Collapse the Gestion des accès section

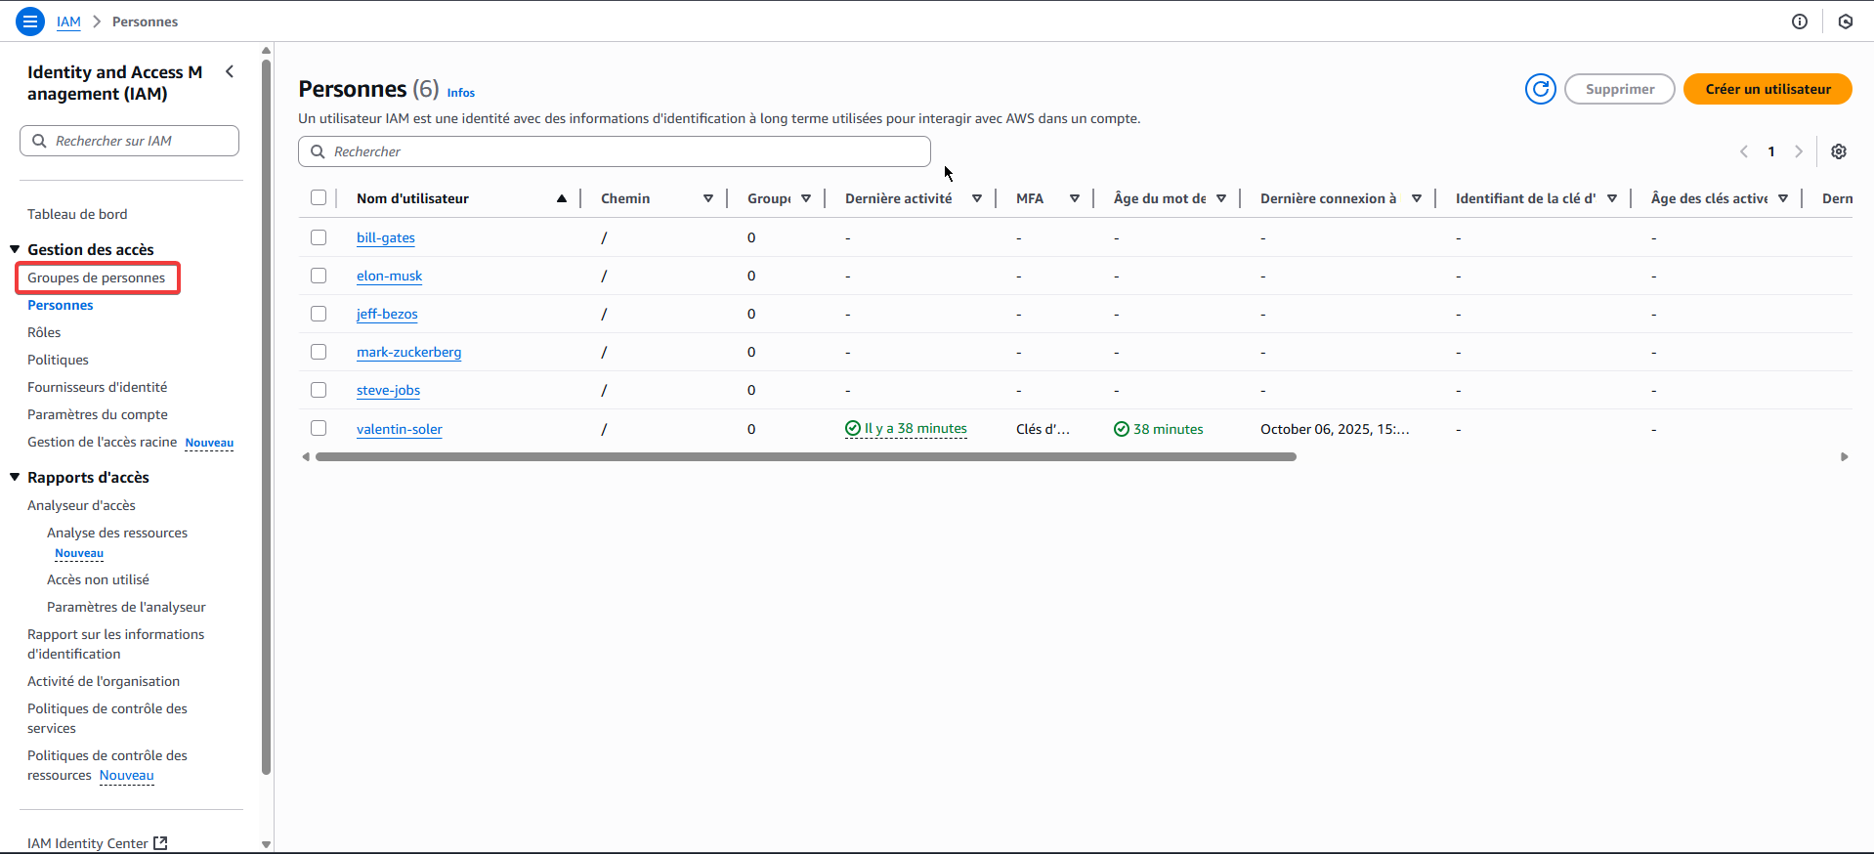tap(15, 249)
